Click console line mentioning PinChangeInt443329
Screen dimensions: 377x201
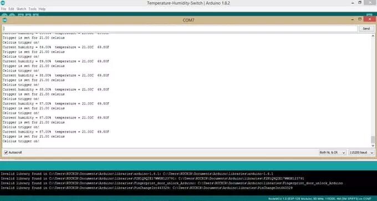147,188
